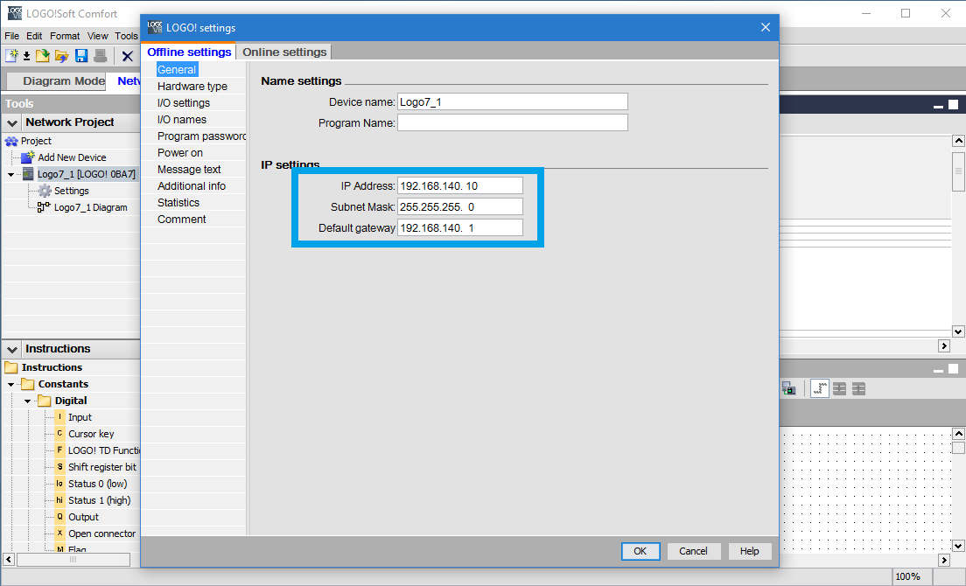Select Hardware type in settings list
The width and height of the screenshot is (966, 586).
(192, 87)
